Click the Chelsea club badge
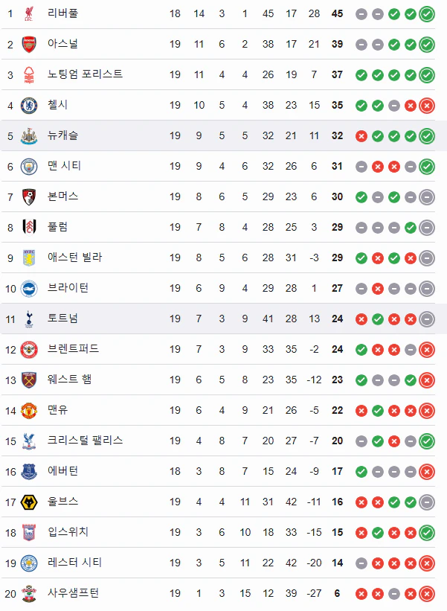 (x=29, y=106)
